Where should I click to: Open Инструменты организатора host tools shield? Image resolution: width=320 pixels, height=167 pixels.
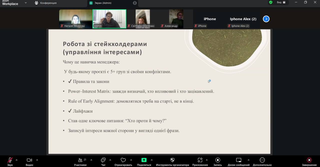(172, 160)
